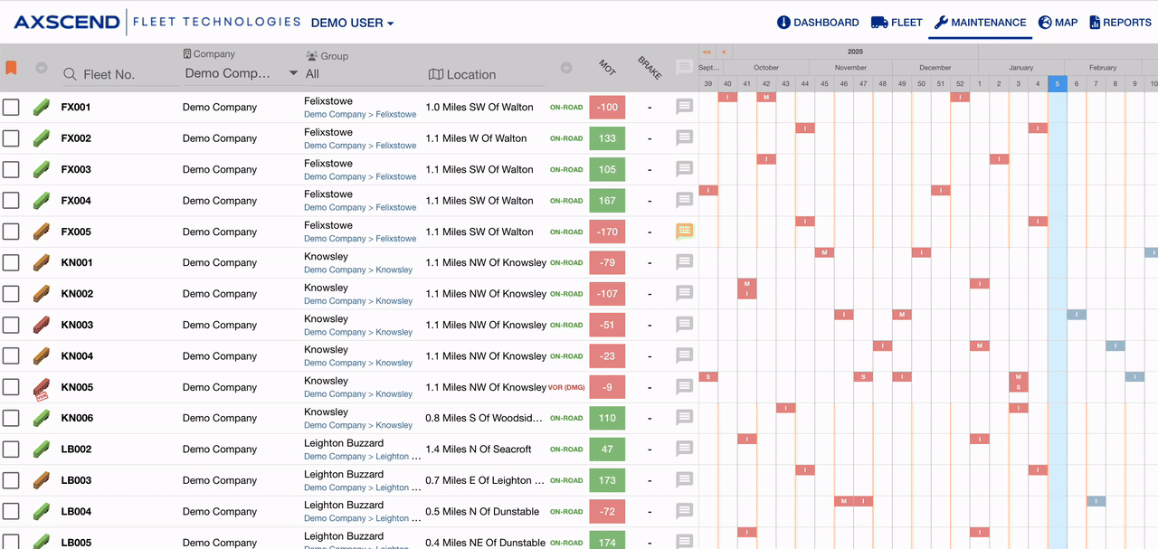Open the highlighted note icon for FX005

[685, 232]
